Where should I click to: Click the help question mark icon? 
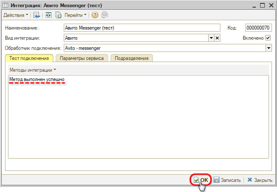tap(95, 15)
